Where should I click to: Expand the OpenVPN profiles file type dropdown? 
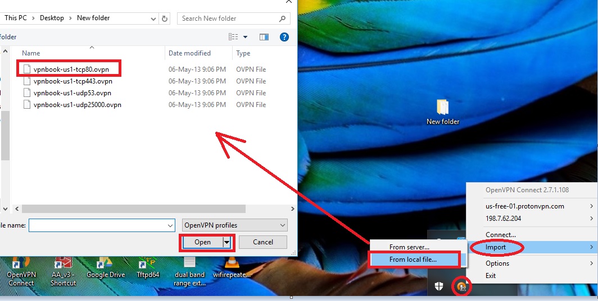pyautogui.click(x=235, y=225)
